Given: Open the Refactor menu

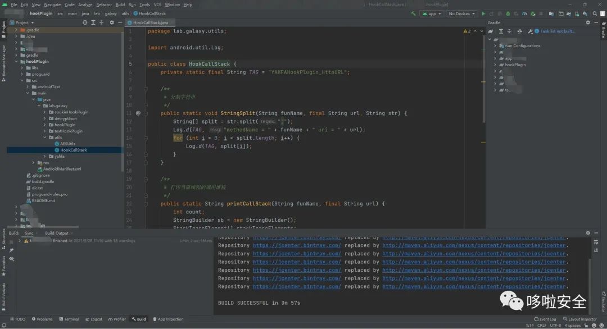Looking at the screenshot, I should click(104, 4).
